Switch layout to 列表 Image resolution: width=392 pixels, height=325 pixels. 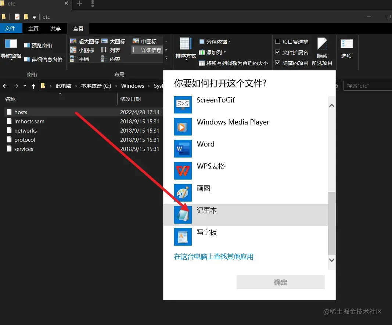(x=111, y=50)
